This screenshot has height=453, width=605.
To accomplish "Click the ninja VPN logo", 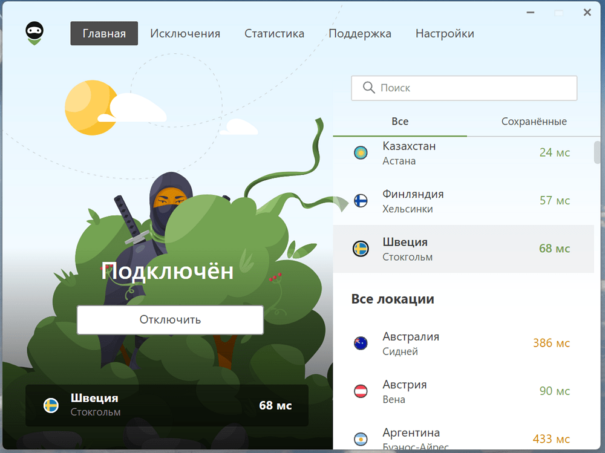I will [x=34, y=33].
